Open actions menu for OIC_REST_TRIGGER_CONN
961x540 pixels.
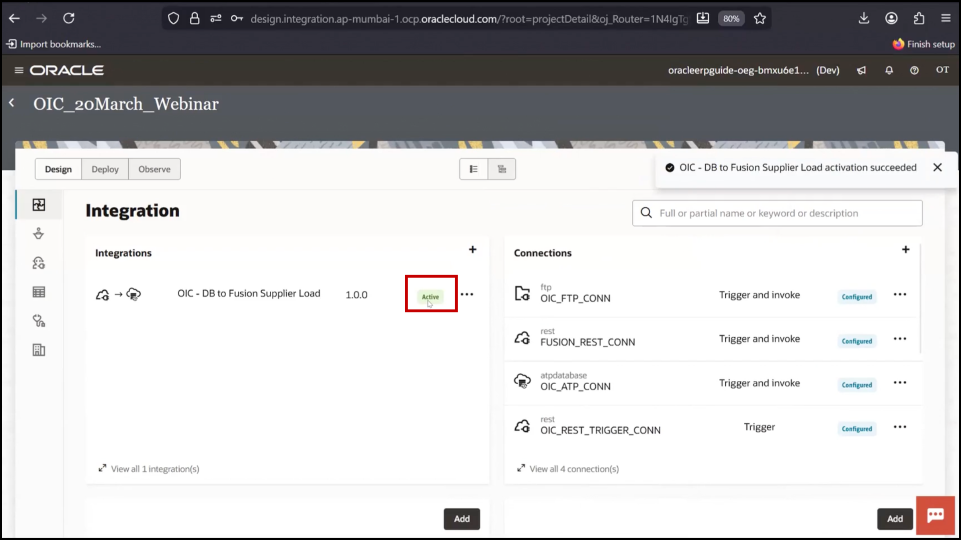click(900, 427)
